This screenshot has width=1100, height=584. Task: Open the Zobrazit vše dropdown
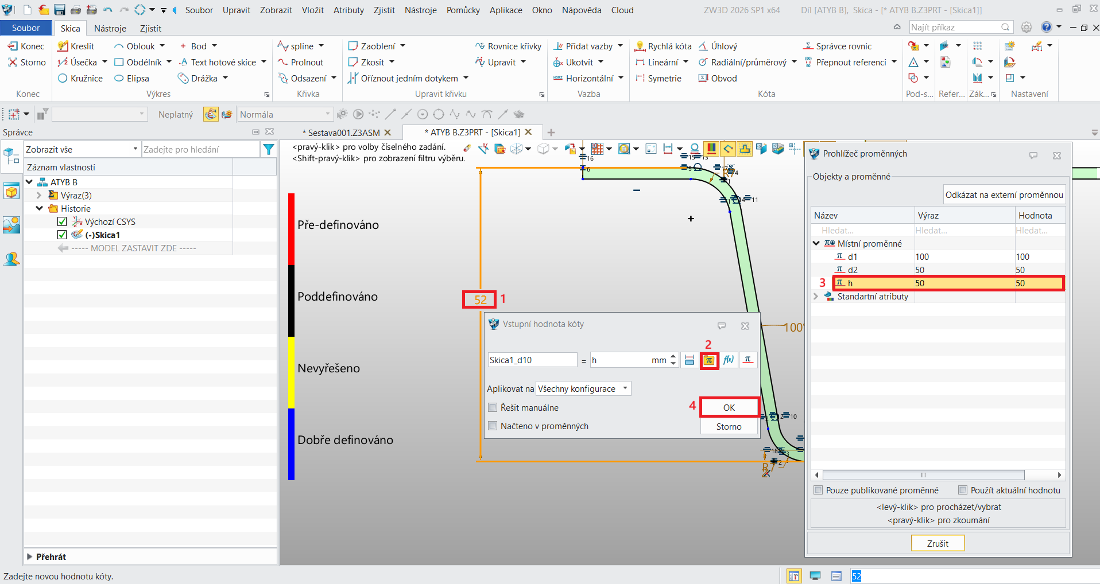pyautogui.click(x=82, y=149)
